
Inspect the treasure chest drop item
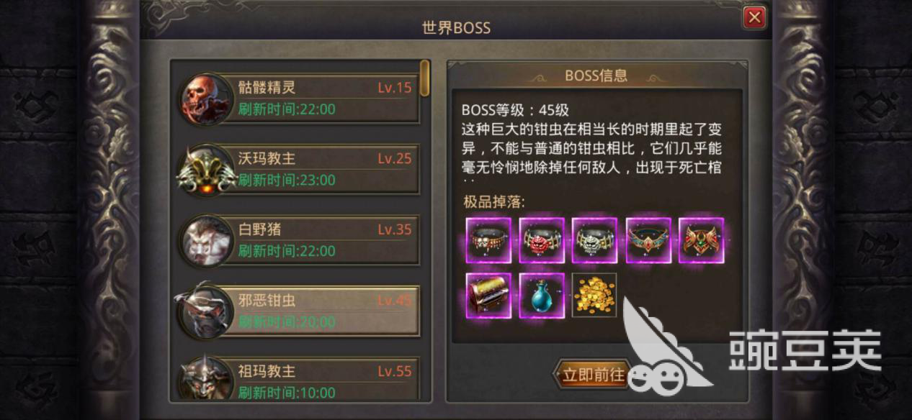click(488, 295)
